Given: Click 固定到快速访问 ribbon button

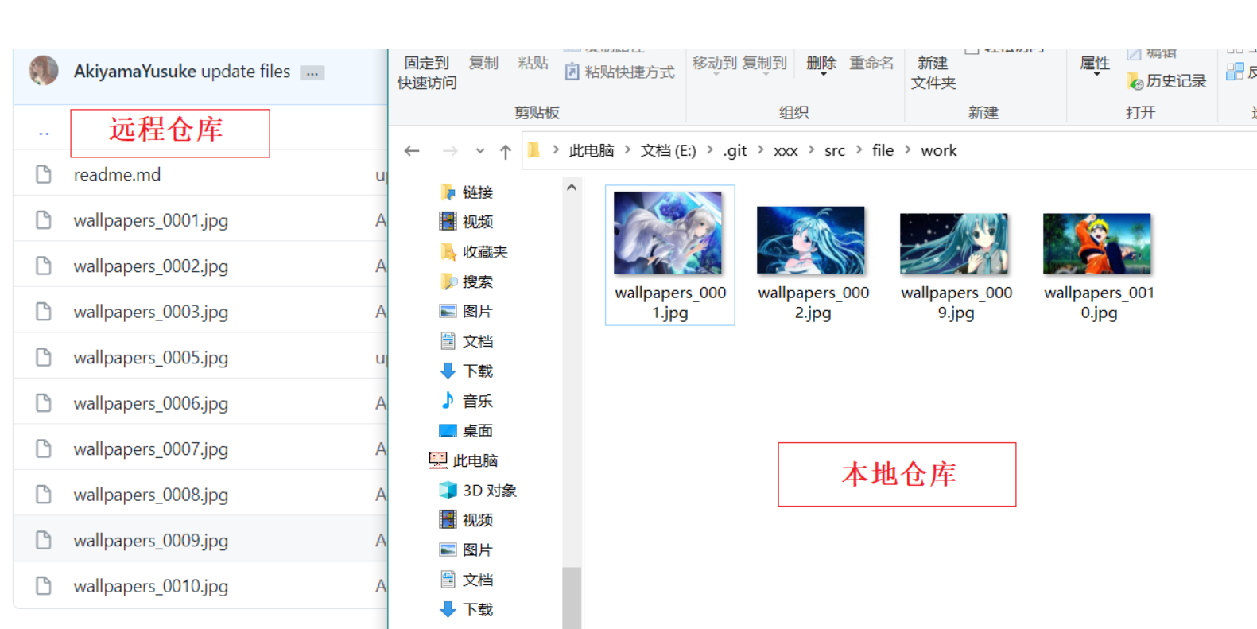Looking at the screenshot, I should [427, 72].
